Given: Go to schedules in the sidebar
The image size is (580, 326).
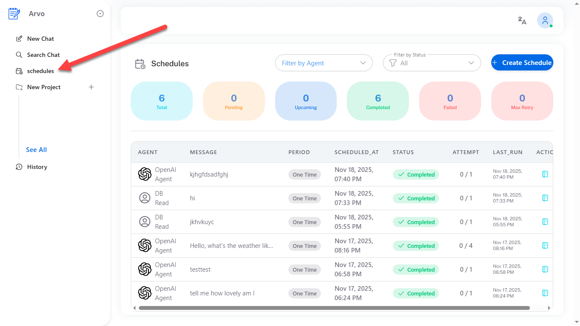Looking at the screenshot, I should click(x=40, y=71).
